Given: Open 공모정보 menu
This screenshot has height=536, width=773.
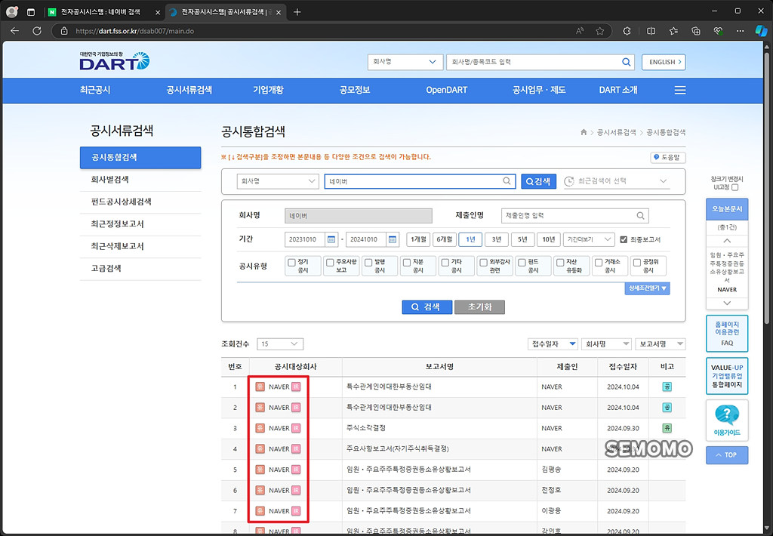Looking at the screenshot, I should pos(355,91).
